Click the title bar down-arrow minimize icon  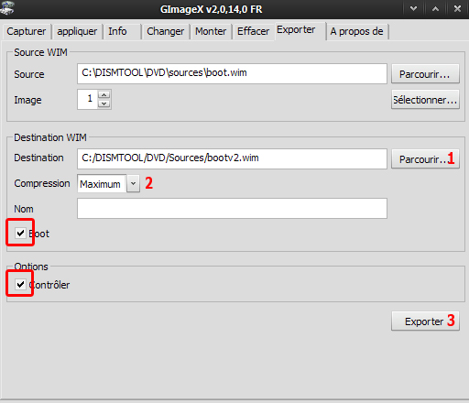(413, 9)
